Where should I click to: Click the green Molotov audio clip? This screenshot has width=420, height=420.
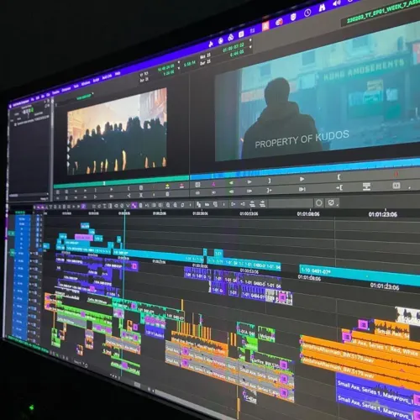coord(266,334)
